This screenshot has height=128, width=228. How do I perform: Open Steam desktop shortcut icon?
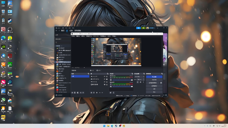[x=10, y=21]
